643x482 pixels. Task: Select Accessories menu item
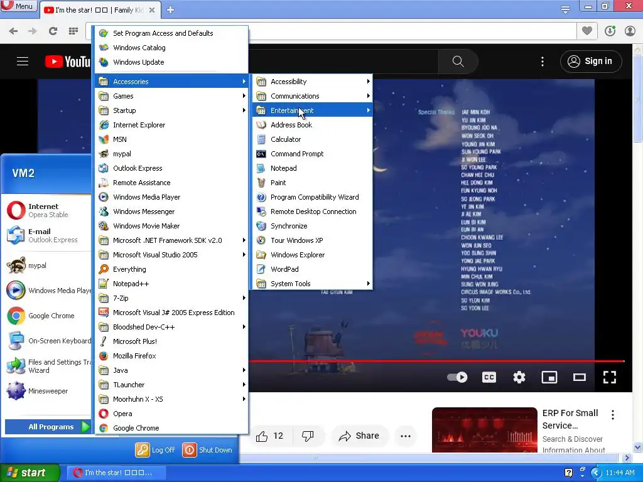click(171, 82)
